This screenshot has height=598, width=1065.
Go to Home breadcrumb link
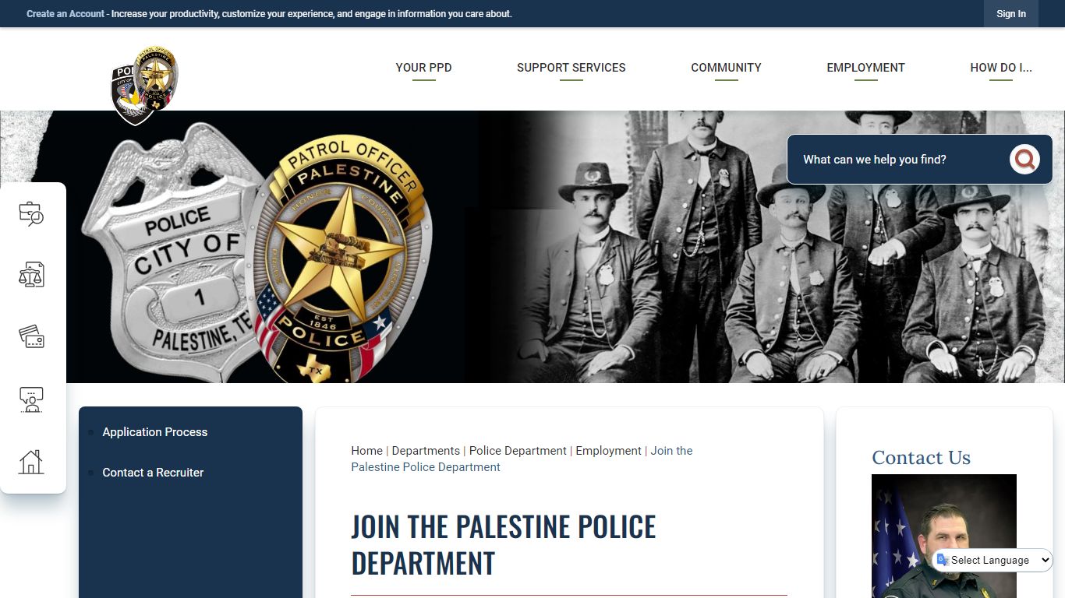pyautogui.click(x=366, y=451)
